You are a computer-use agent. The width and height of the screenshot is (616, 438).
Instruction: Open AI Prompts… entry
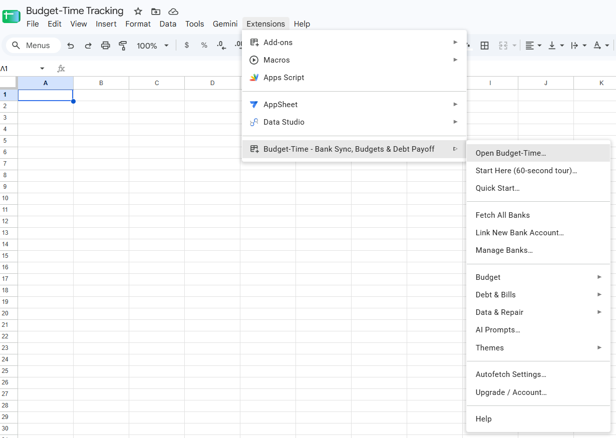[538, 330]
